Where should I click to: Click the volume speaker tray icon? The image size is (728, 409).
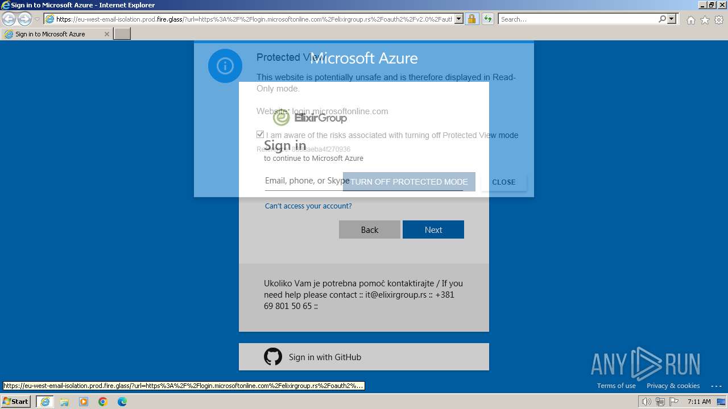pos(647,402)
